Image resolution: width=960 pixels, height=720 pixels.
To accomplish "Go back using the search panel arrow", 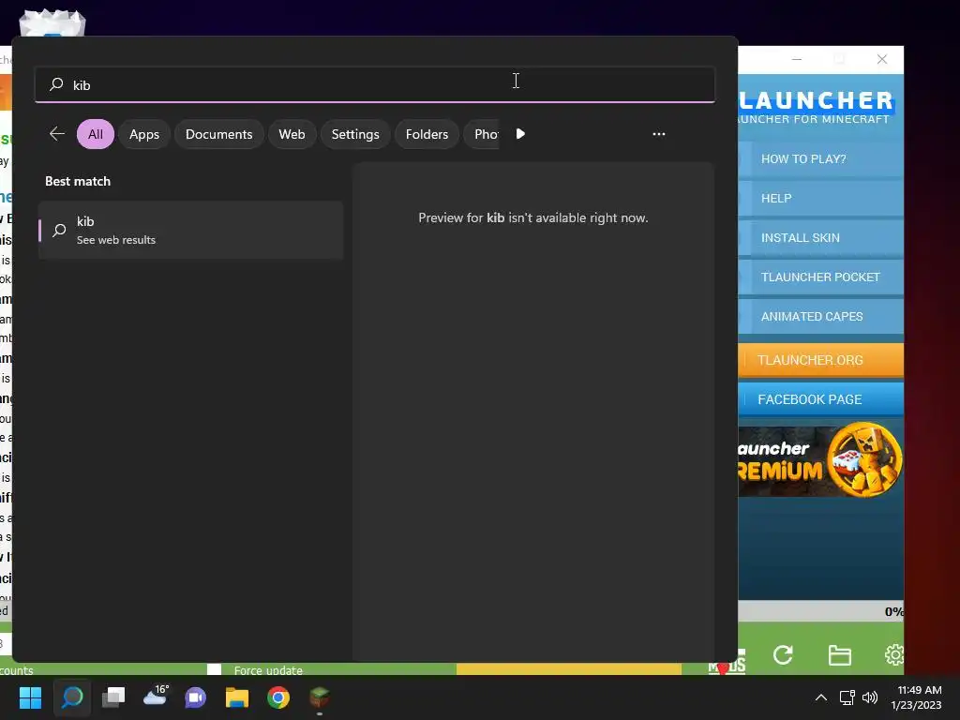I will [57, 133].
